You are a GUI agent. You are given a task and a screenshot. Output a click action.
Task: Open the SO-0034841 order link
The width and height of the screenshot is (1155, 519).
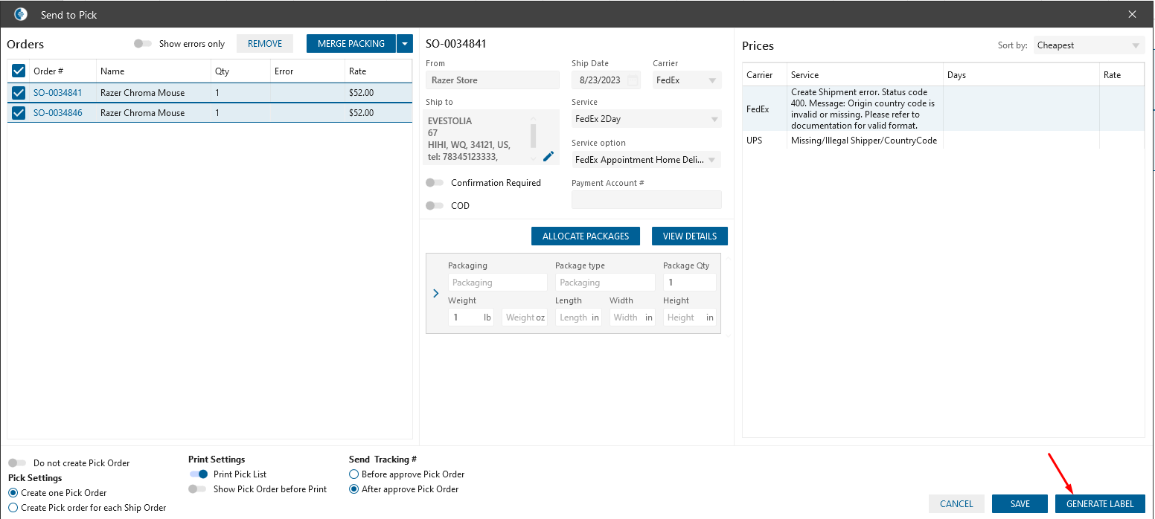[57, 93]
